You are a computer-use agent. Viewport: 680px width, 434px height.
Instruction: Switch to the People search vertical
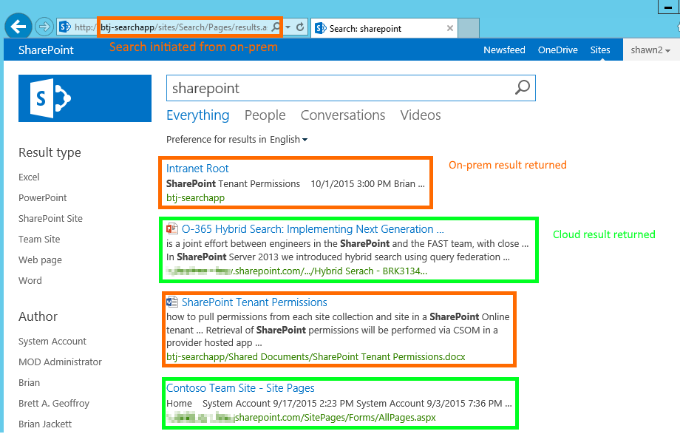[265, 115]
